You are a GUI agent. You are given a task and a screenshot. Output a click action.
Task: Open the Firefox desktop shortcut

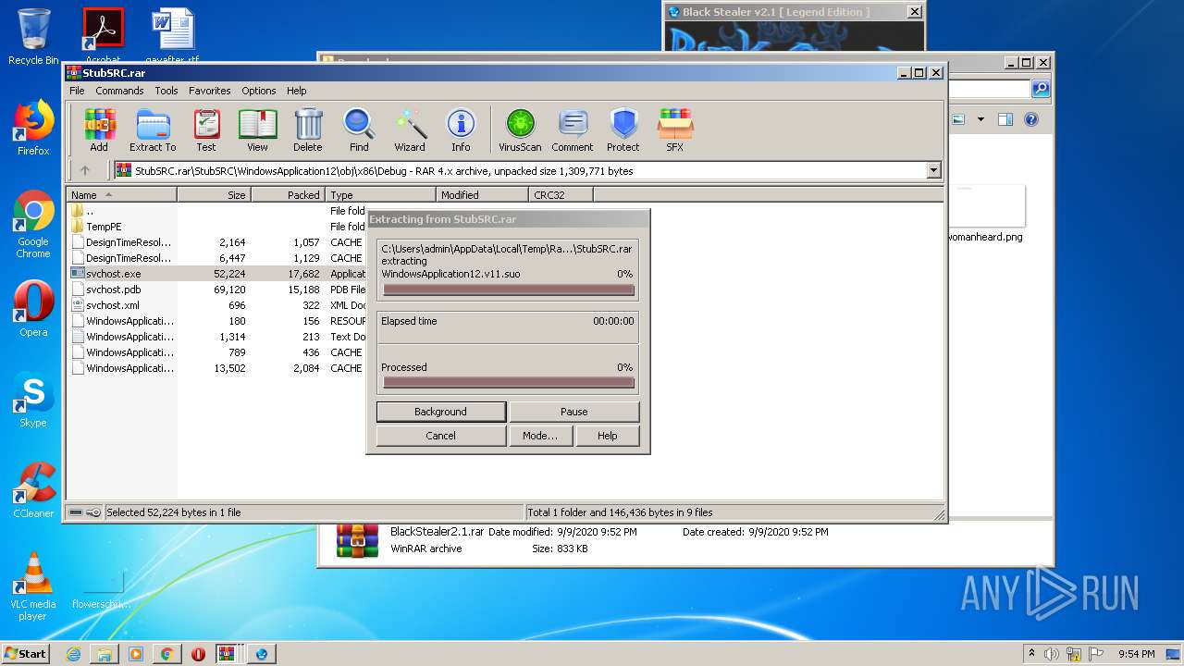[x=33, y=128]
